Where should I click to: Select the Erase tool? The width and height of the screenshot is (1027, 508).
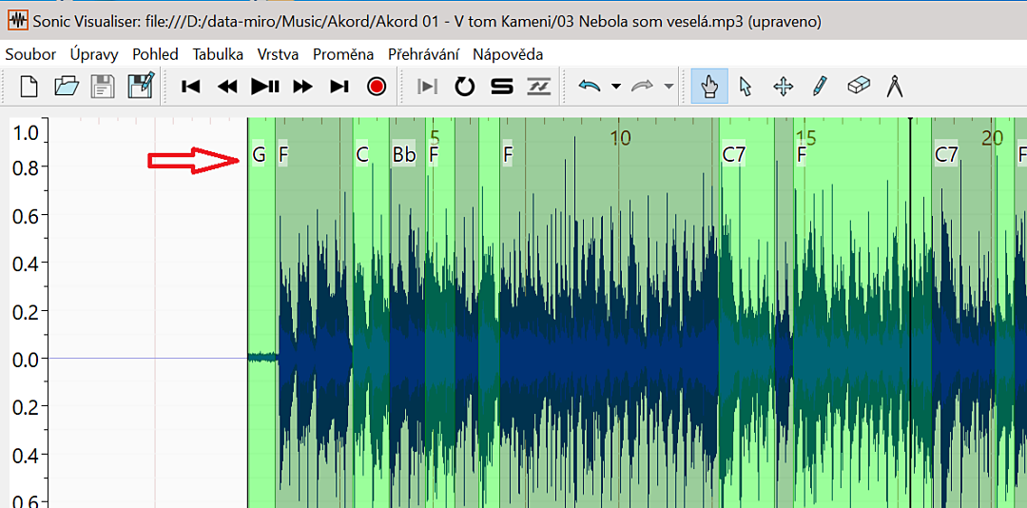[x=858, y=86]
